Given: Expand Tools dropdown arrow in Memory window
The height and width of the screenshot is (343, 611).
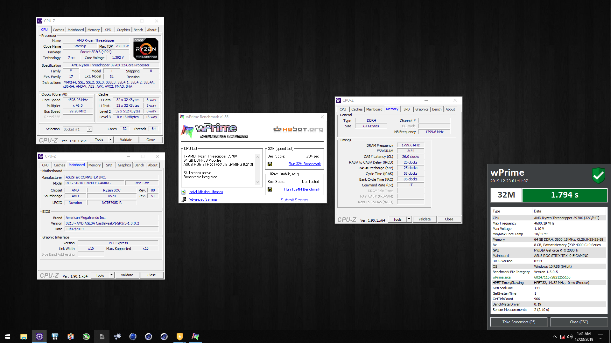Looking at the screenshot, I should (x=409, y=219).
